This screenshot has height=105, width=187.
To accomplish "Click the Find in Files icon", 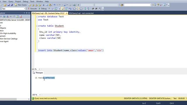I will (122, 5).
